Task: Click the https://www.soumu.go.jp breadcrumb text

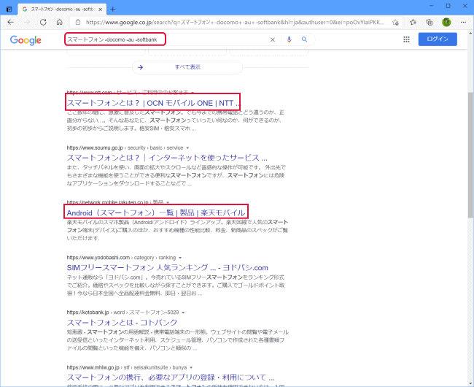Action: pos(95,147)
